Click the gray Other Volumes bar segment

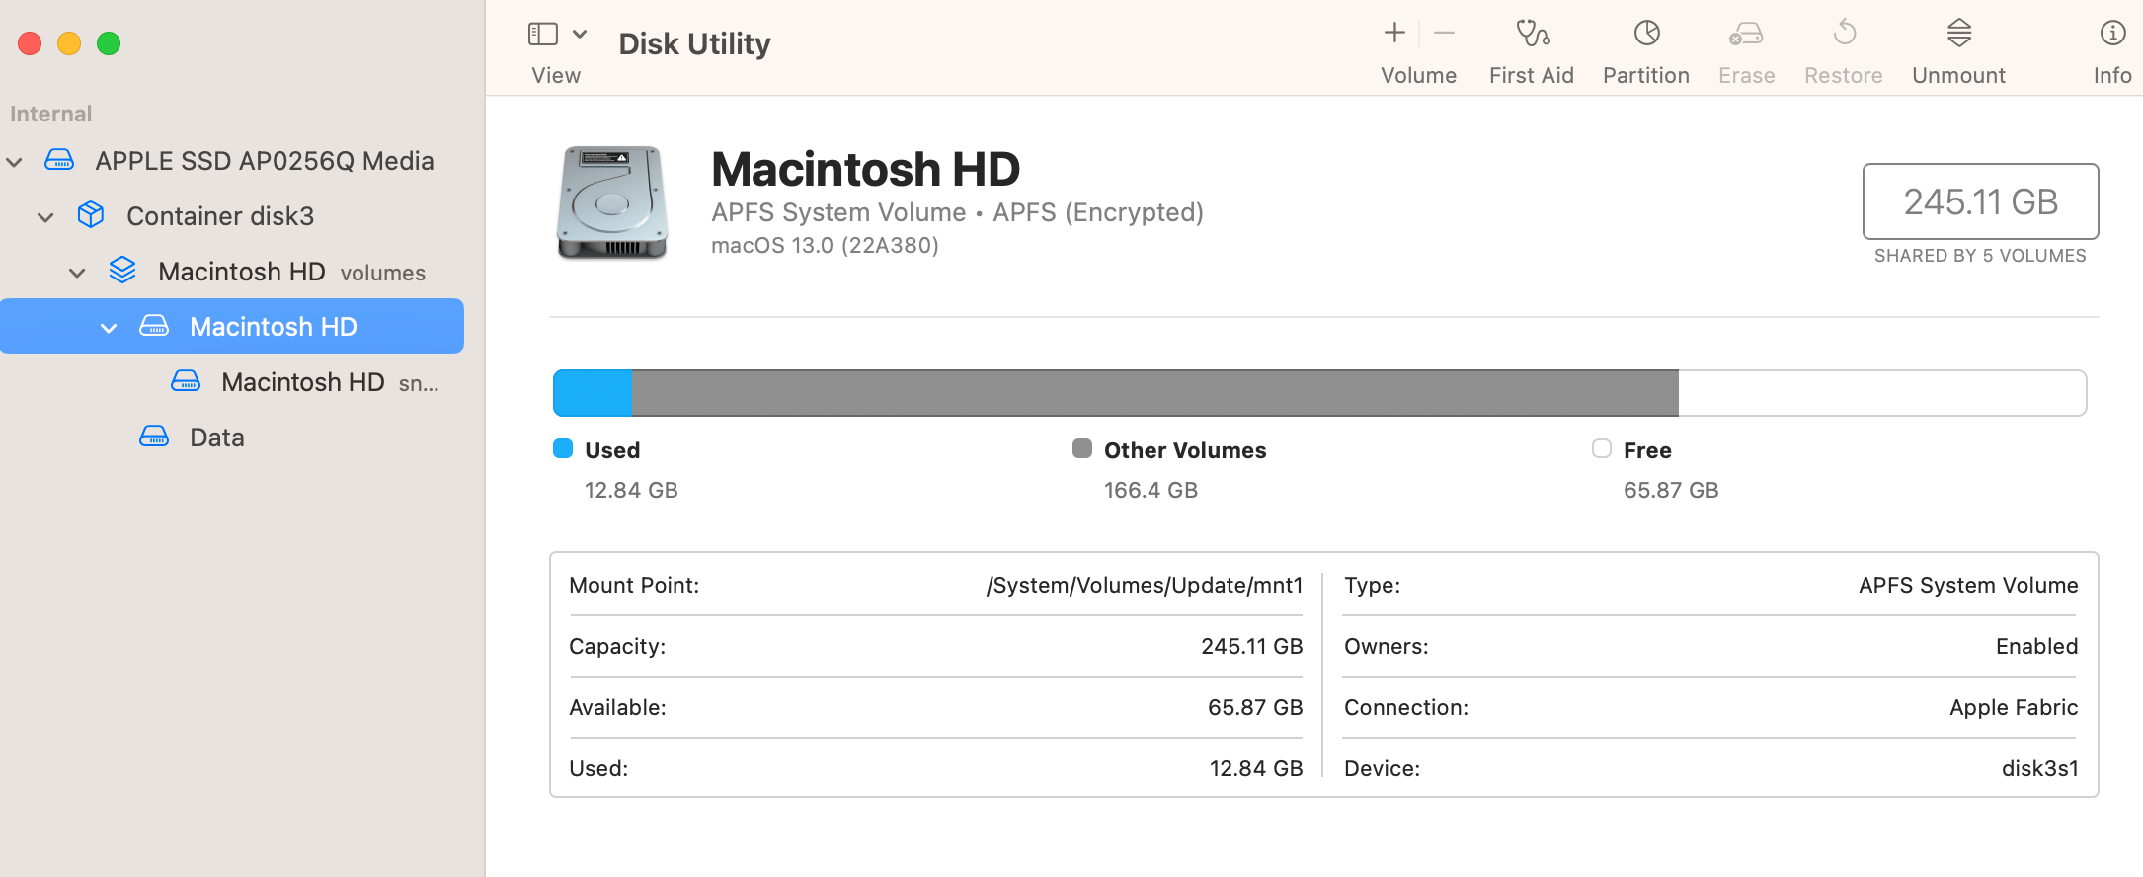click(1155, 393)
